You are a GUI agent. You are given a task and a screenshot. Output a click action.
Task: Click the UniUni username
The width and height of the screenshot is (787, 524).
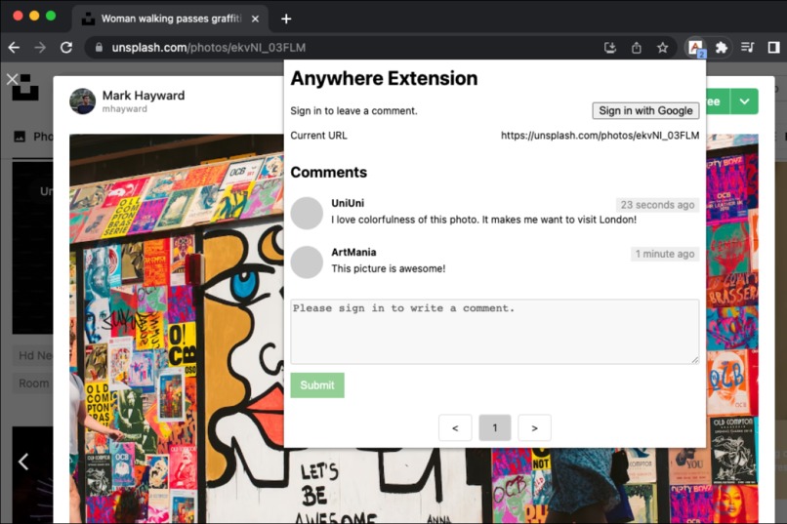click(348, 203)
